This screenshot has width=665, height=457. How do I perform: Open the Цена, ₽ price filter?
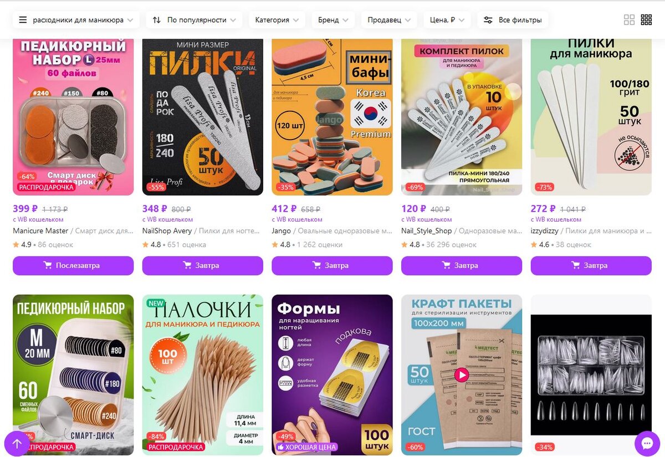[x=447, y=20]
